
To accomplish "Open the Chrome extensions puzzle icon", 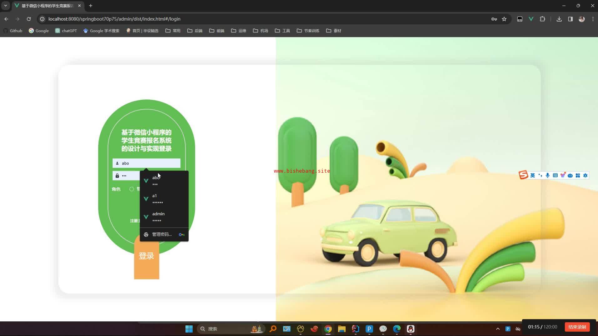I will point(542,19).
